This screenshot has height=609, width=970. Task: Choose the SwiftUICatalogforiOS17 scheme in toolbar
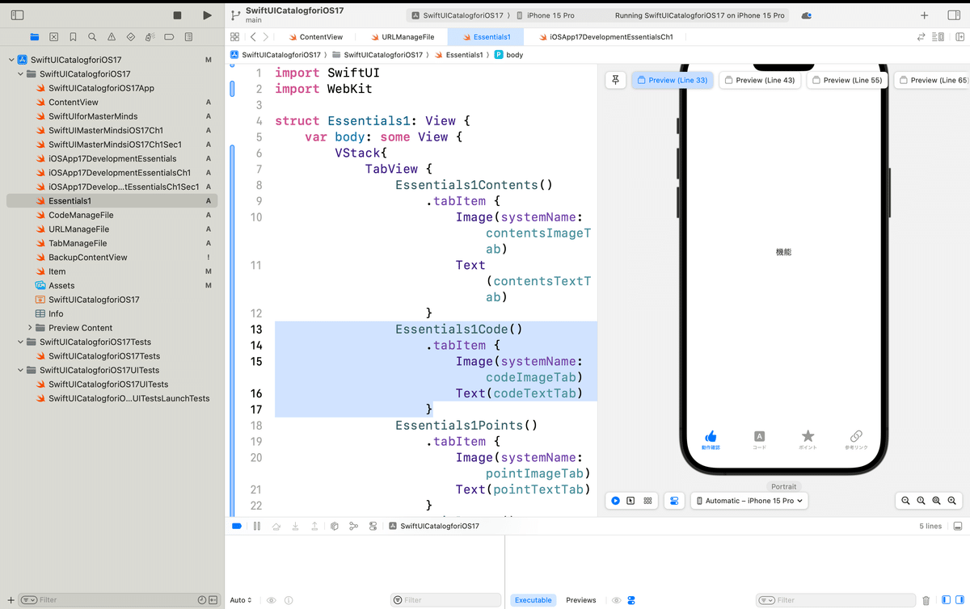point(458,15)
